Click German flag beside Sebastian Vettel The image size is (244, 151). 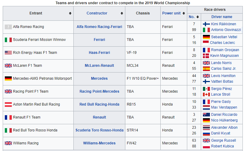pyautogui.click(x=206, y=37)
